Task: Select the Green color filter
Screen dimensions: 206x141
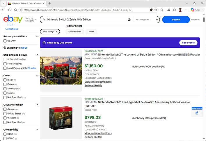Action: [x=5, y=84]
